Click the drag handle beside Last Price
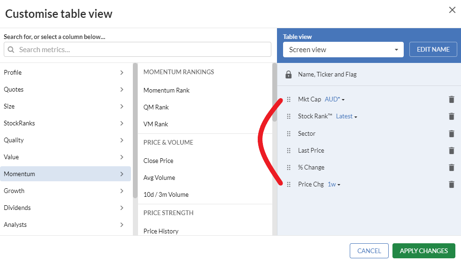The image size is (461, 263). point(289,151)
